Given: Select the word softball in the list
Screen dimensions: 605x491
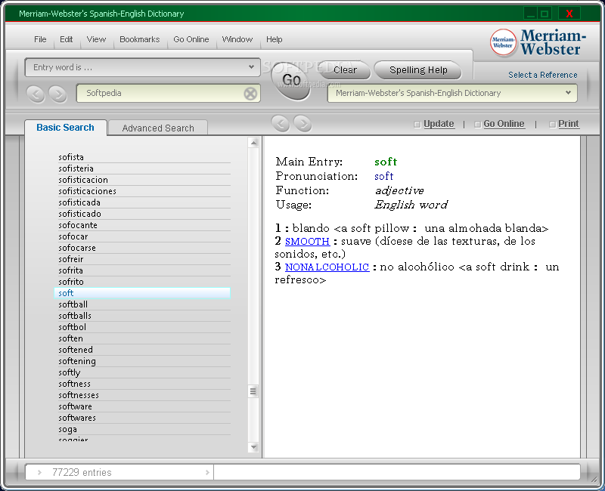Looking at the screenshot, I should pyautogui.click(x=144, y=304).
